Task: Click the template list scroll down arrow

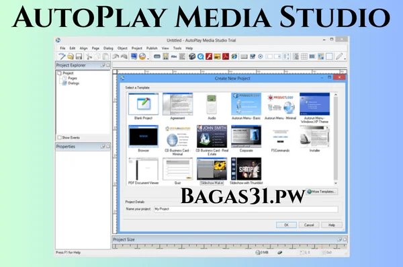Action: (x=336, y=183)
